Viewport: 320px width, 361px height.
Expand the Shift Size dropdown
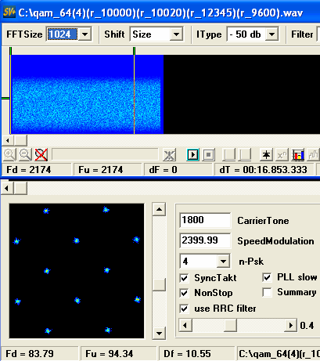[176, 34]
